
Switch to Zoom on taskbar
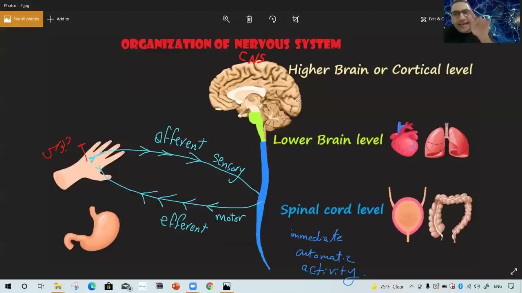[193, 286]
